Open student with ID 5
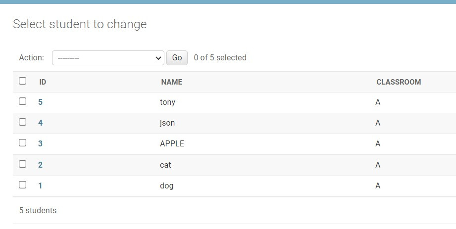This screenshot has height=229, width=456. (x=41, y=102)
